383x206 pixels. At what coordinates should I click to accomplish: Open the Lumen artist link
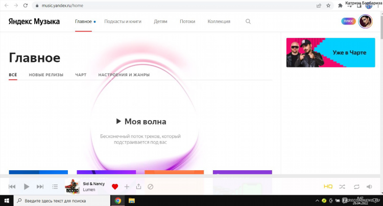click(x=89, y=190)
